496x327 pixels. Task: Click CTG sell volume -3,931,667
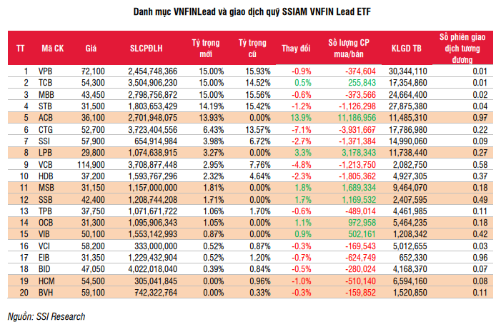coord(357,129)
